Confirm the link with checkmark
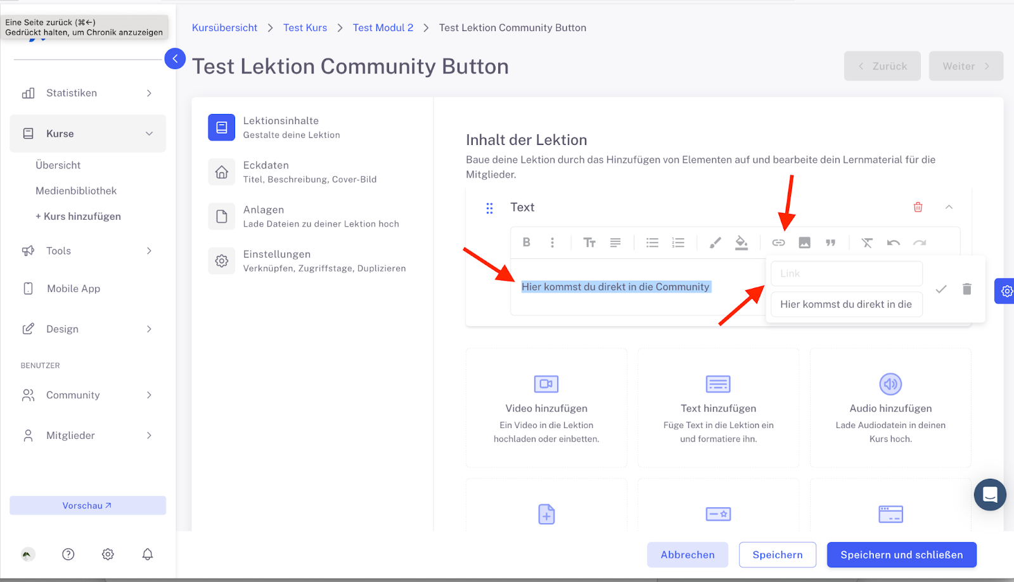Image resolution: width=1014 pixels, height=582 pixels. [941, 289]
